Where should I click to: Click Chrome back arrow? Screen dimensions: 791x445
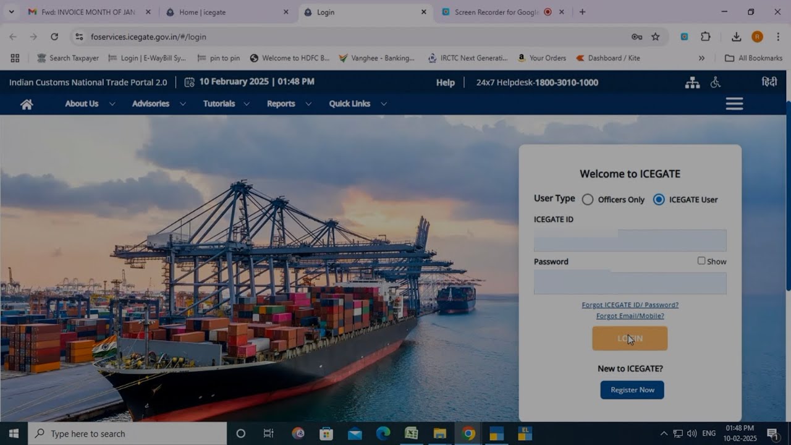(13, 36)
